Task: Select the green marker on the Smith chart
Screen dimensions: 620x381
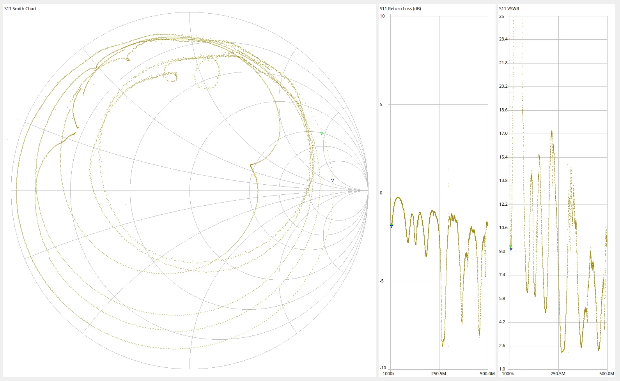Action: click(x=322, y=133)
